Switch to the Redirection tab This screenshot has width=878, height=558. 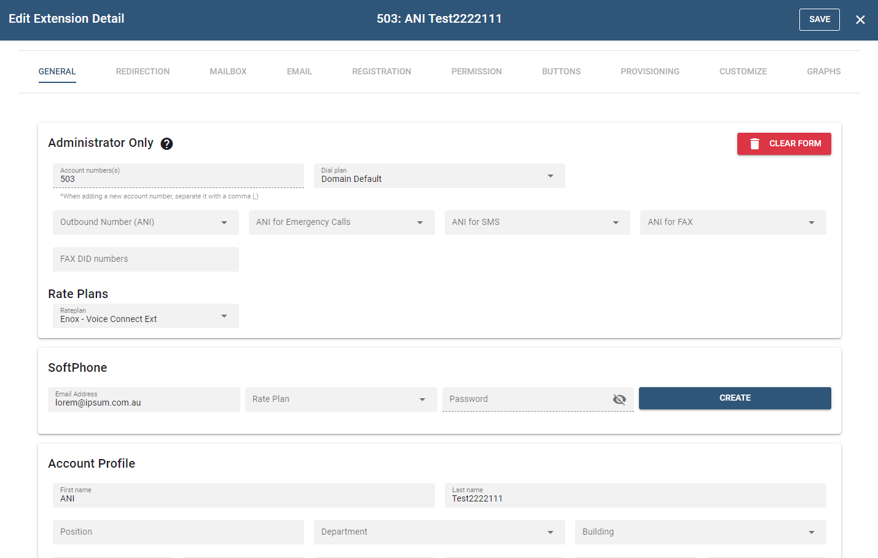tap(143, 72)
